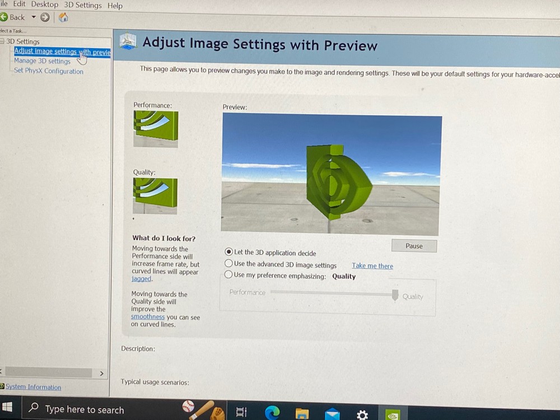The width and height of the screenshot is (560, 420).
Task: Open the Settings gear on taskbar
Action: [362, 414]
